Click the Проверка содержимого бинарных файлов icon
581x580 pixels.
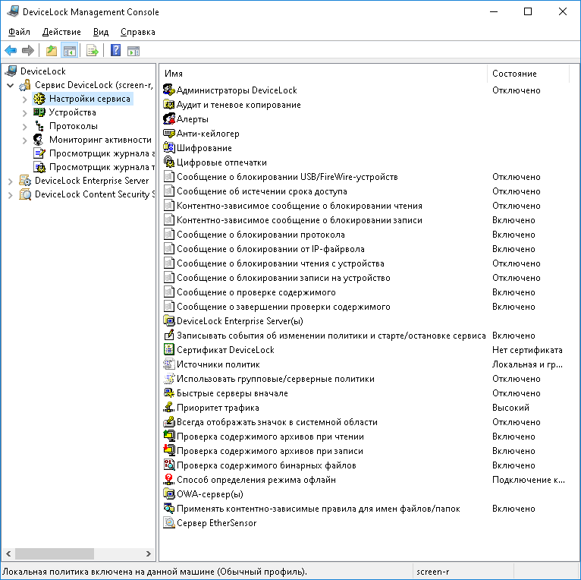(169, 465)
